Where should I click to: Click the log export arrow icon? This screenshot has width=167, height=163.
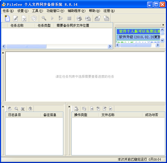tap(10, 109)
